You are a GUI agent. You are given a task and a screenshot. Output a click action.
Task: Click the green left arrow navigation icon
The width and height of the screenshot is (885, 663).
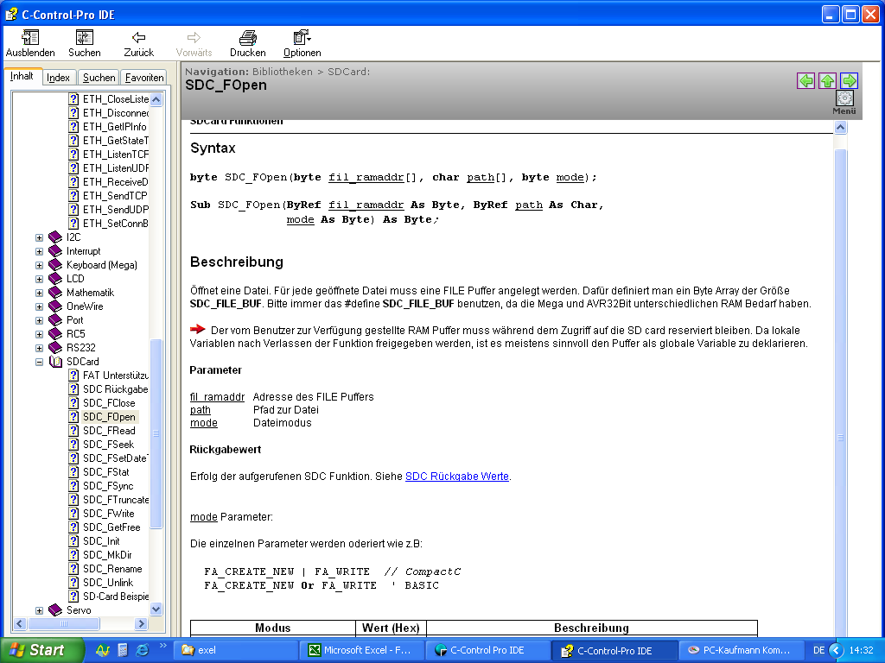coord(805,81)
